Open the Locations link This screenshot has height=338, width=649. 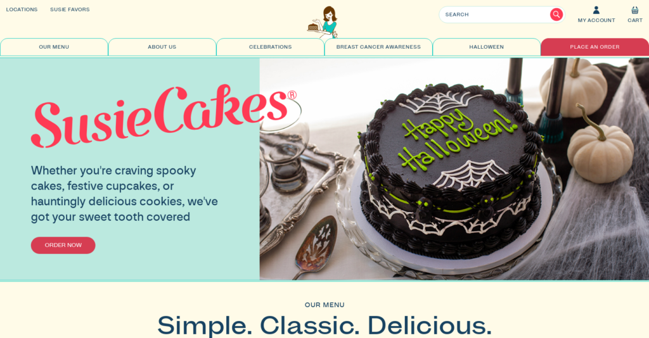click(x=22, y=9)
